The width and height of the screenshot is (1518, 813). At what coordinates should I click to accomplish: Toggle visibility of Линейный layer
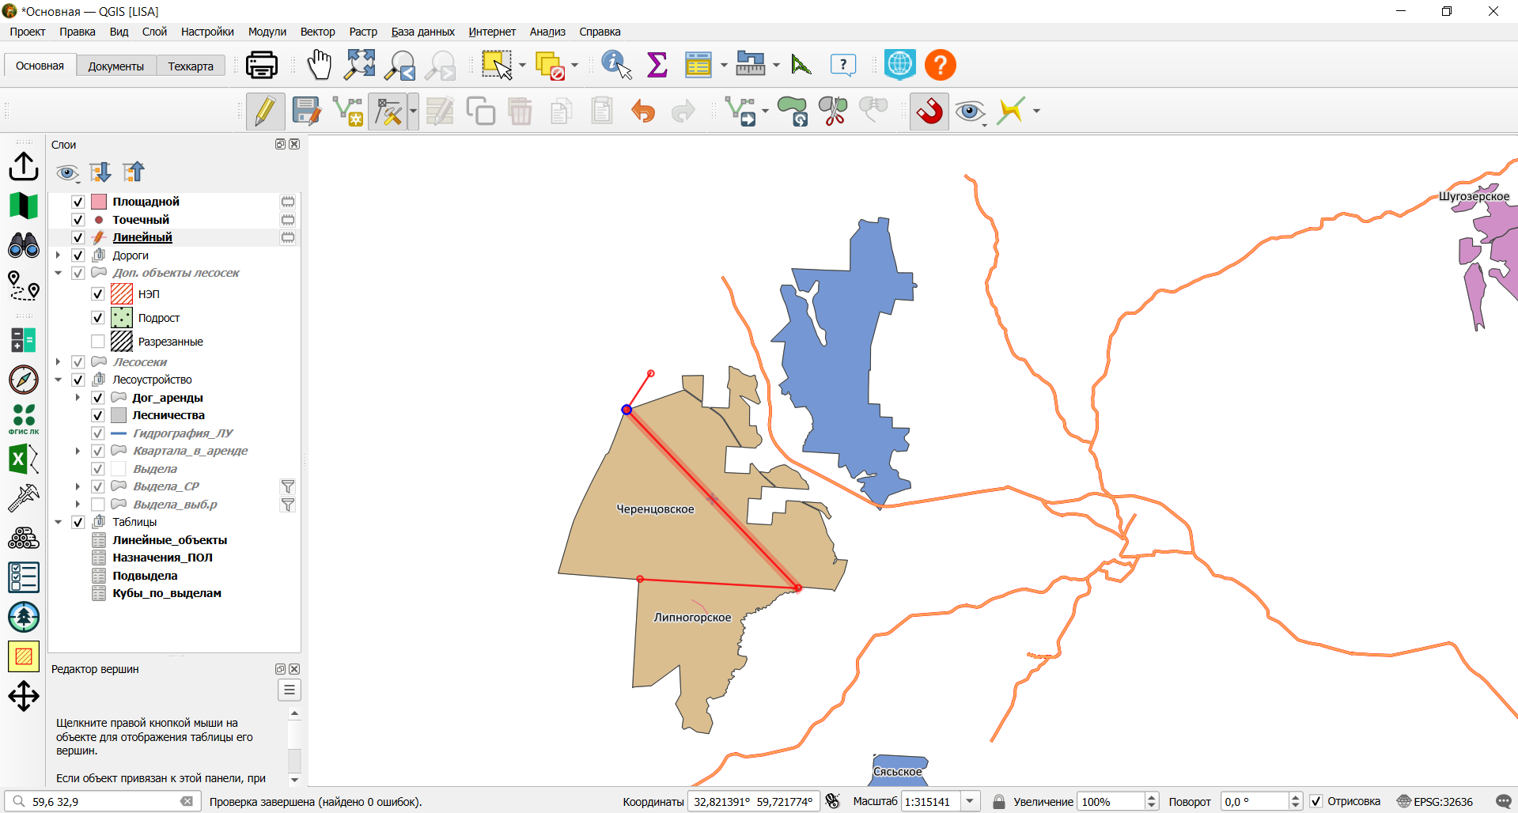pos(78,237)
